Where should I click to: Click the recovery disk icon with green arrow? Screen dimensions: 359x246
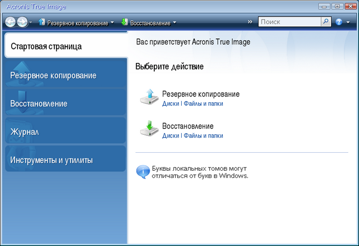tap(149, 129)
